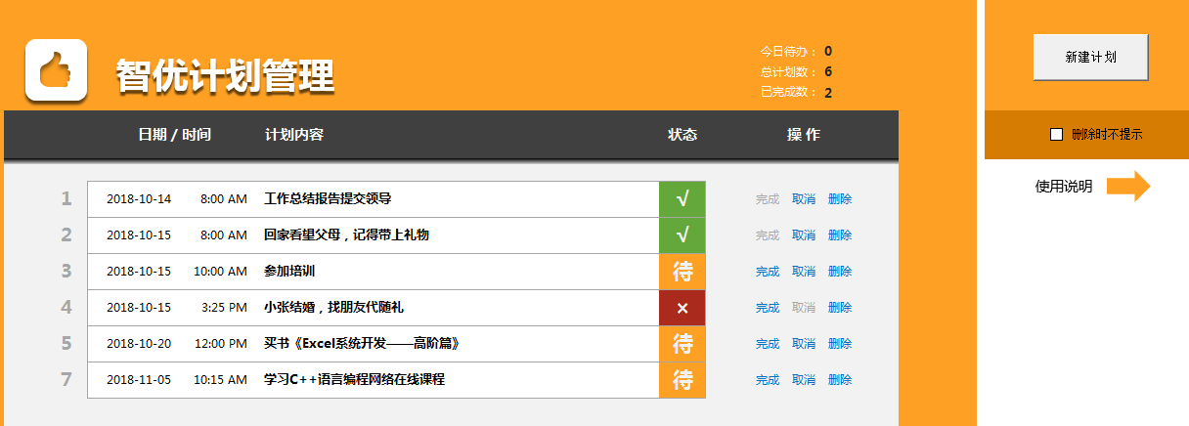The width and height of the screenshot is (1189, 426).
Task: Click the green check status for 工作总结报告提交领导
Action: (683, 199)
